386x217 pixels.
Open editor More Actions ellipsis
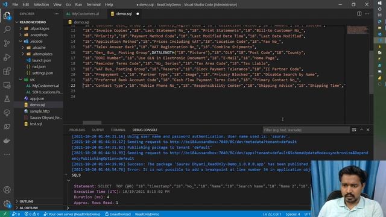(367, 14)
